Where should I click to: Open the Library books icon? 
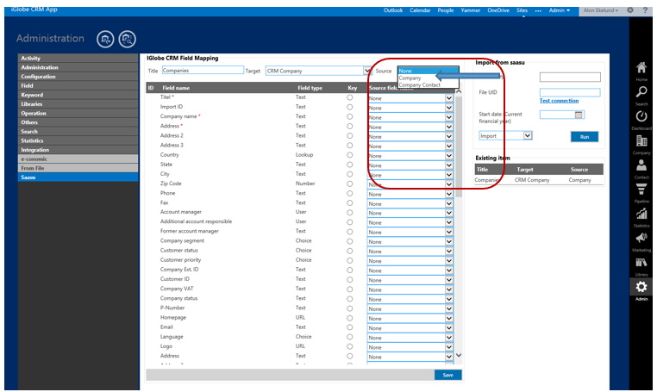pos(641,263)
